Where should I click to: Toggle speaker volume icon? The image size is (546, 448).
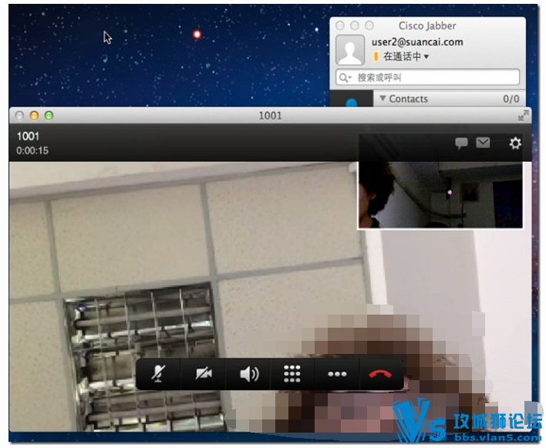(248, 374)
